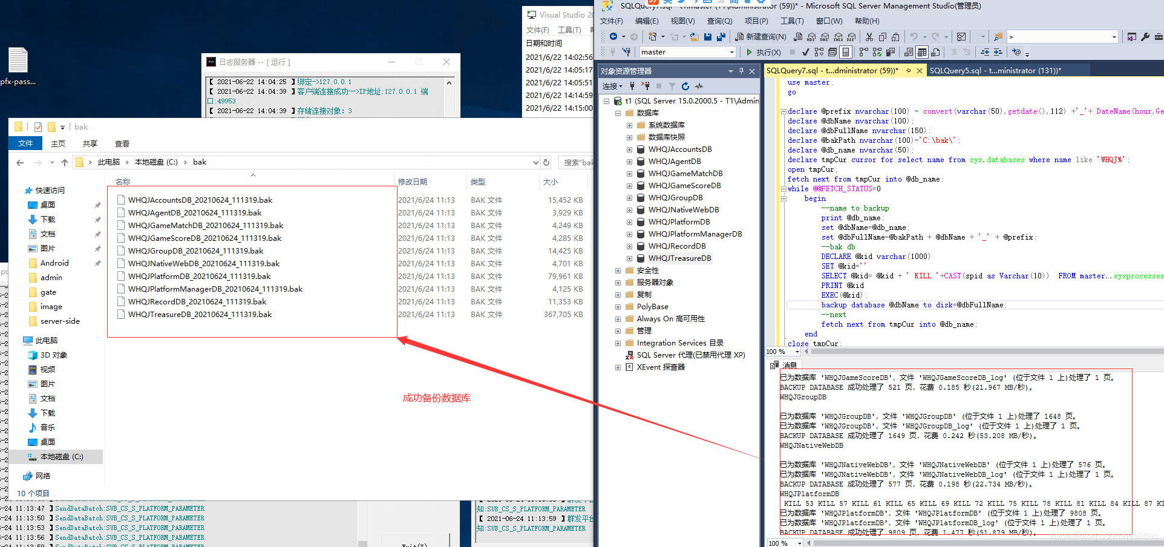This screenshot has width=1164, height=547.
Task: Click the XMLA query icon in SSMS toolbar
Action: (x=839, y=37)
